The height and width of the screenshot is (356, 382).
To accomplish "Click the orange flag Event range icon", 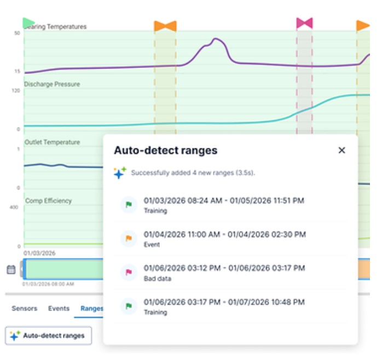I will [129, 238].
